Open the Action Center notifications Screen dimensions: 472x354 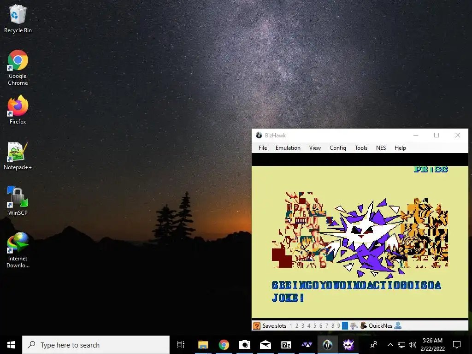[457, 345]
